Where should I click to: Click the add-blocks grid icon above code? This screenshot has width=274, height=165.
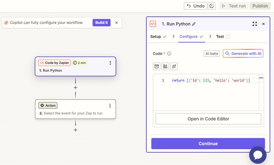point(165,66)
